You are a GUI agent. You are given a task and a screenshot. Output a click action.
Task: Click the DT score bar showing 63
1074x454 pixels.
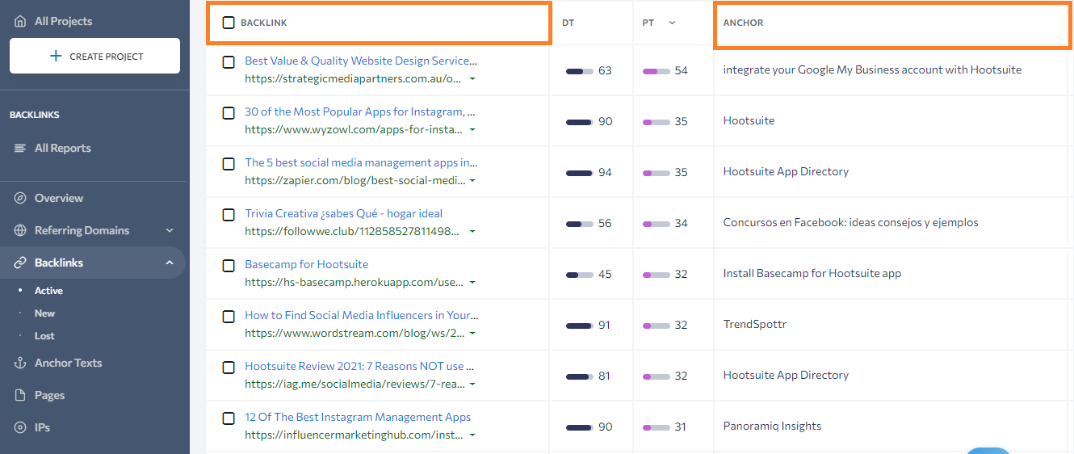point(580,71)
